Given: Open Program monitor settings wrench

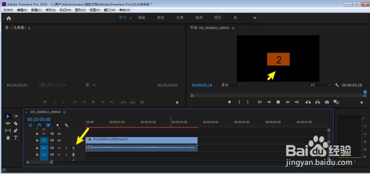Looking at the screenshot, I should pyautogui.click(x=337, y=85).
